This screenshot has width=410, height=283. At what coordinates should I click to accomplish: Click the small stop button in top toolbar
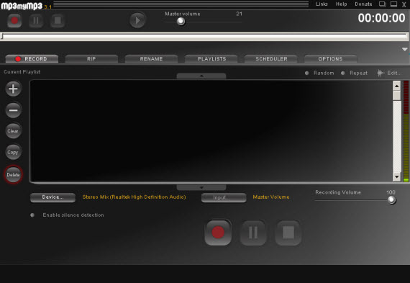[x=58, y=20]
